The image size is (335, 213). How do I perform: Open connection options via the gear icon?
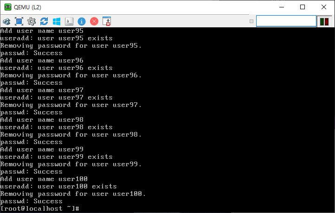click(32, 21)
